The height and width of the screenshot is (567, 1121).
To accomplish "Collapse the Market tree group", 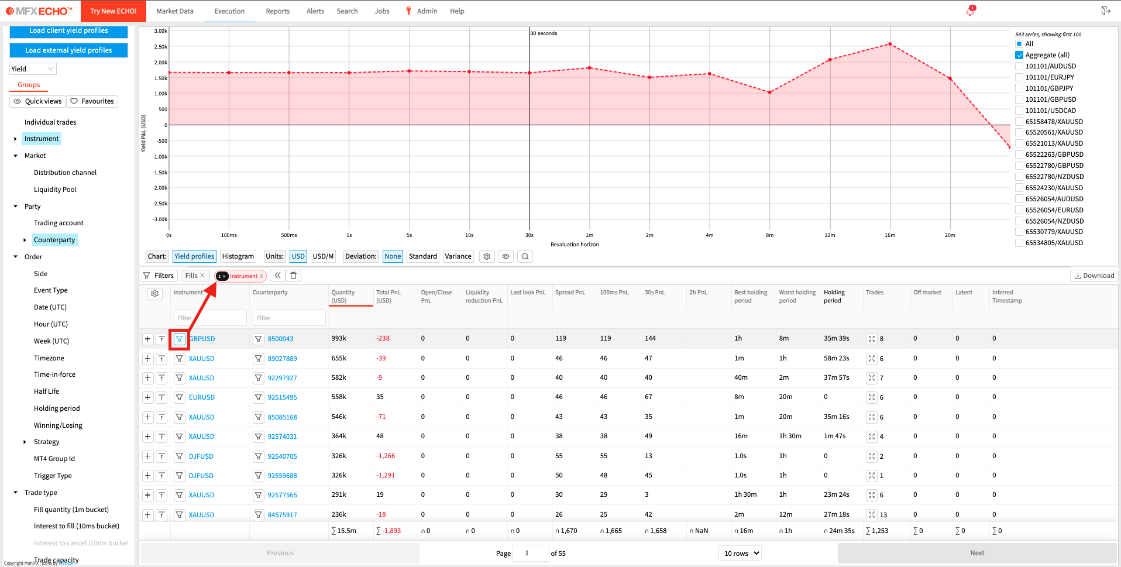I will pos(15,156).
